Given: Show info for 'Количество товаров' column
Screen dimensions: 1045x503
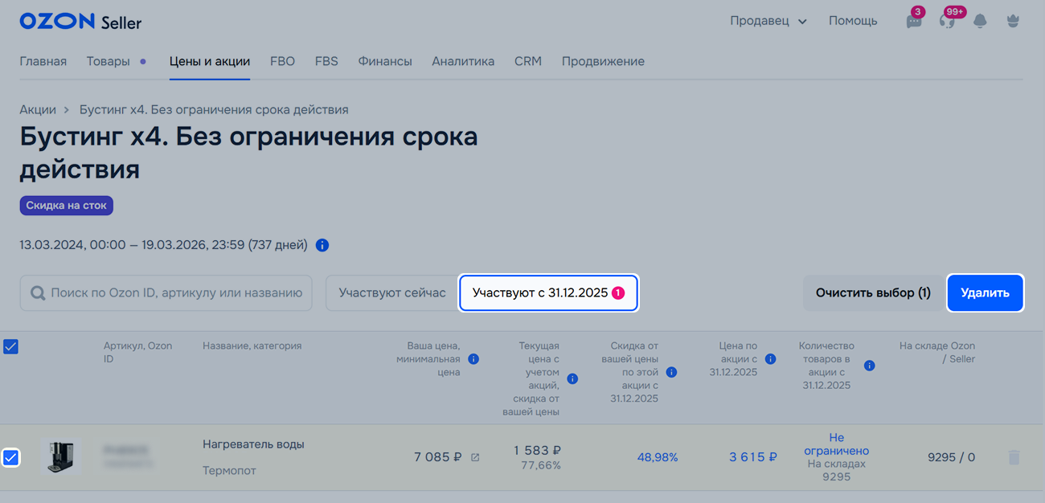Looking at the screenshot, I should [x=869, y=366].
